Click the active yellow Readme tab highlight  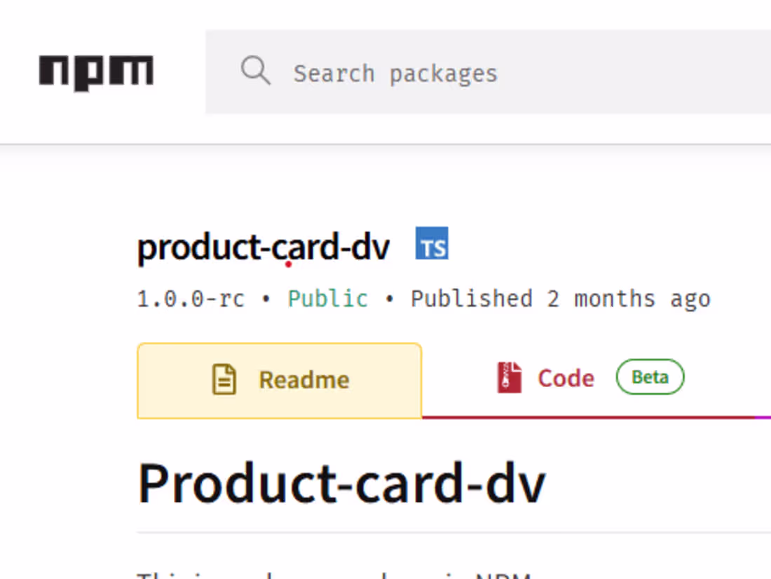280,381
